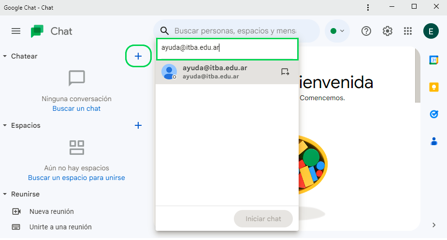Click the Buscar un chat link
The image size is (447, 240).
click(76, 108)
